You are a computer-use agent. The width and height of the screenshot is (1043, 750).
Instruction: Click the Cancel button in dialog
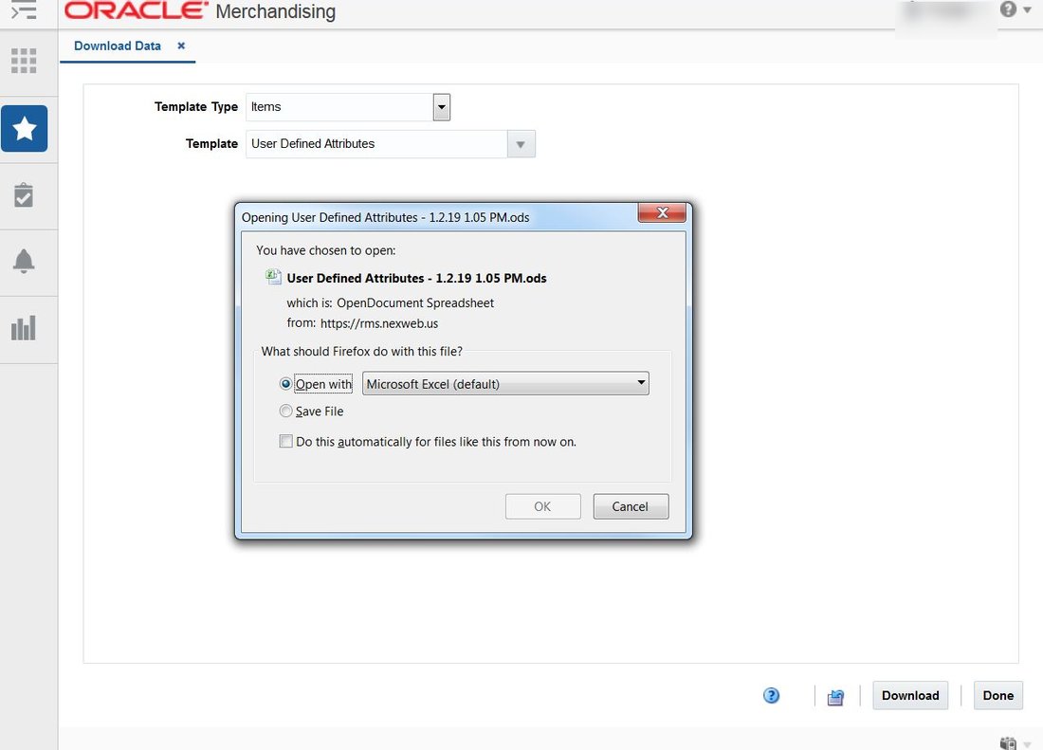631,506
